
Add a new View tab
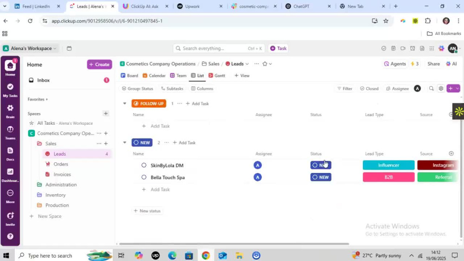click(x=242, y=76)
